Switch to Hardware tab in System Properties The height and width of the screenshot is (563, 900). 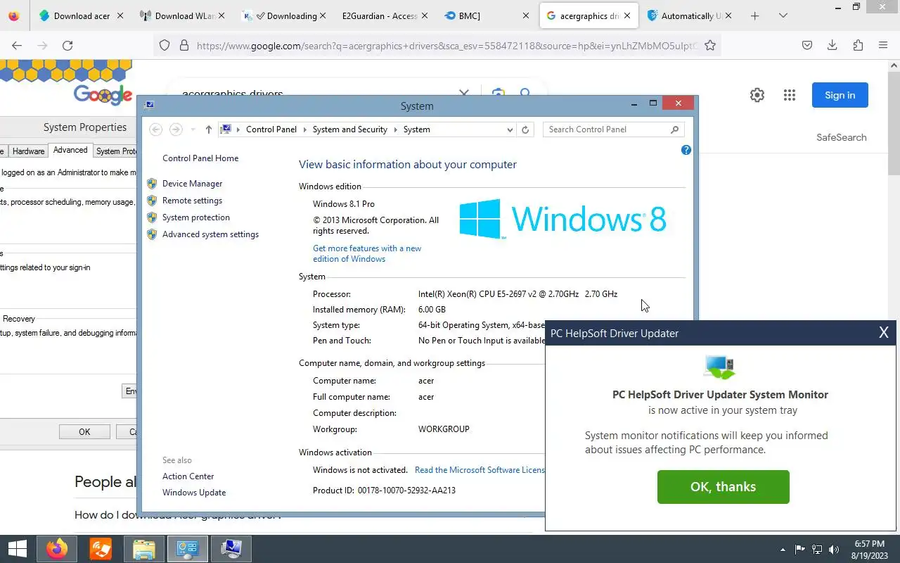(x=29, y=151)
